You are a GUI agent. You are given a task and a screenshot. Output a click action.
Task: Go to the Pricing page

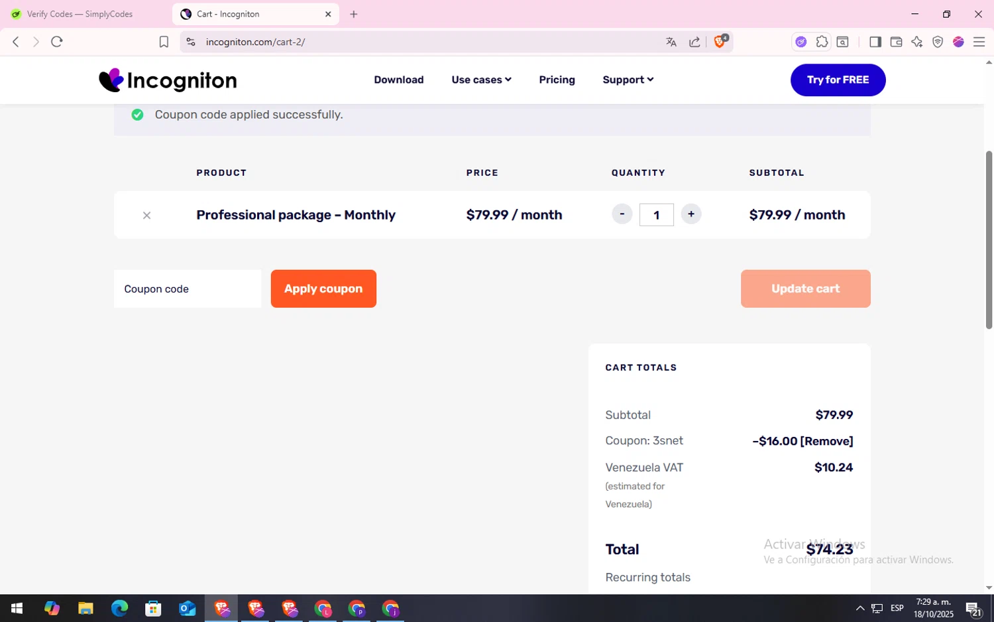coord(557,80)
